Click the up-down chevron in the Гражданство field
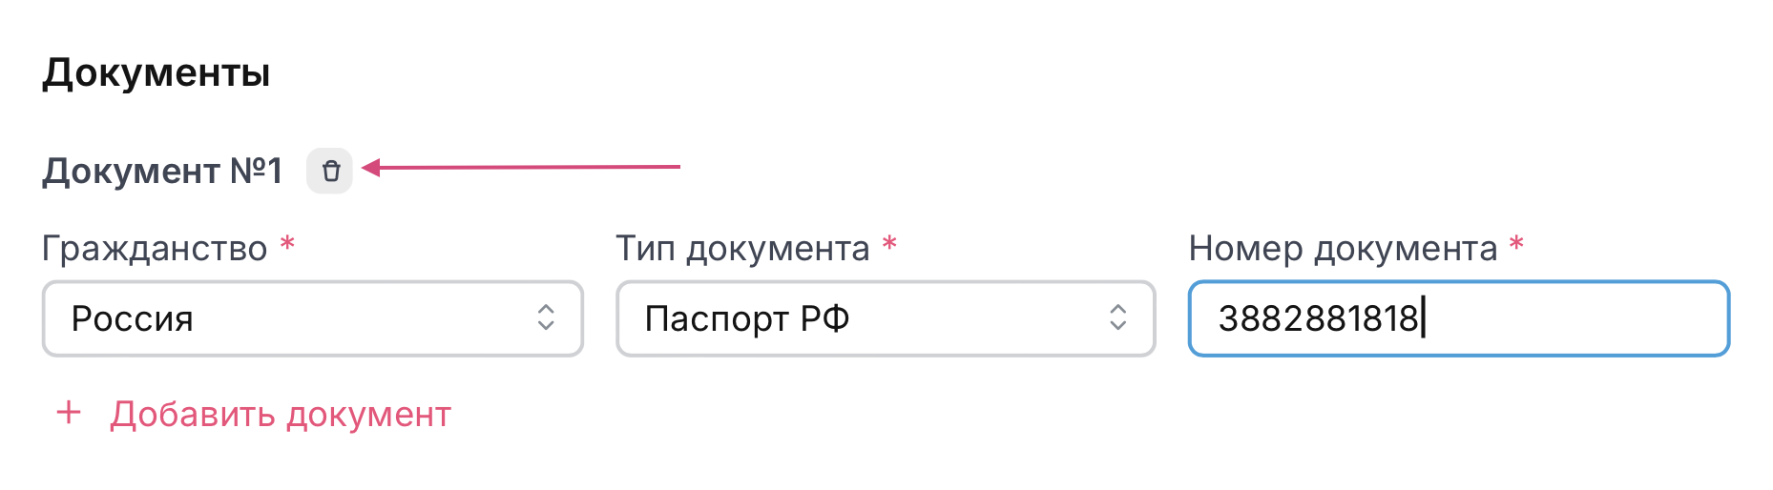Screen dimensions: 1773x490 point(546,317)
